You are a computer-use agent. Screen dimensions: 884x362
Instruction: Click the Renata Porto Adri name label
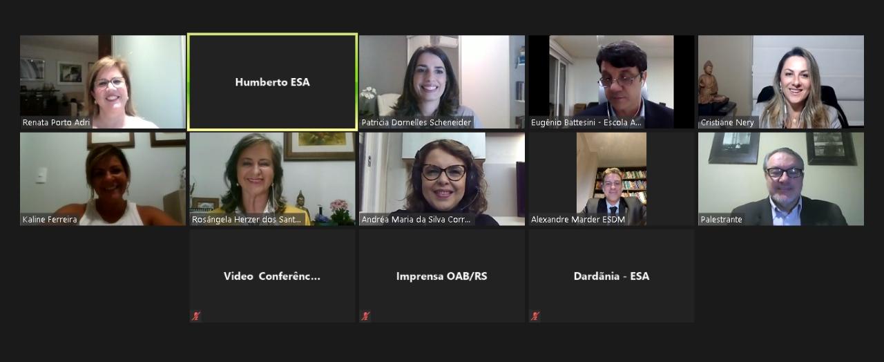coord(57,122)
